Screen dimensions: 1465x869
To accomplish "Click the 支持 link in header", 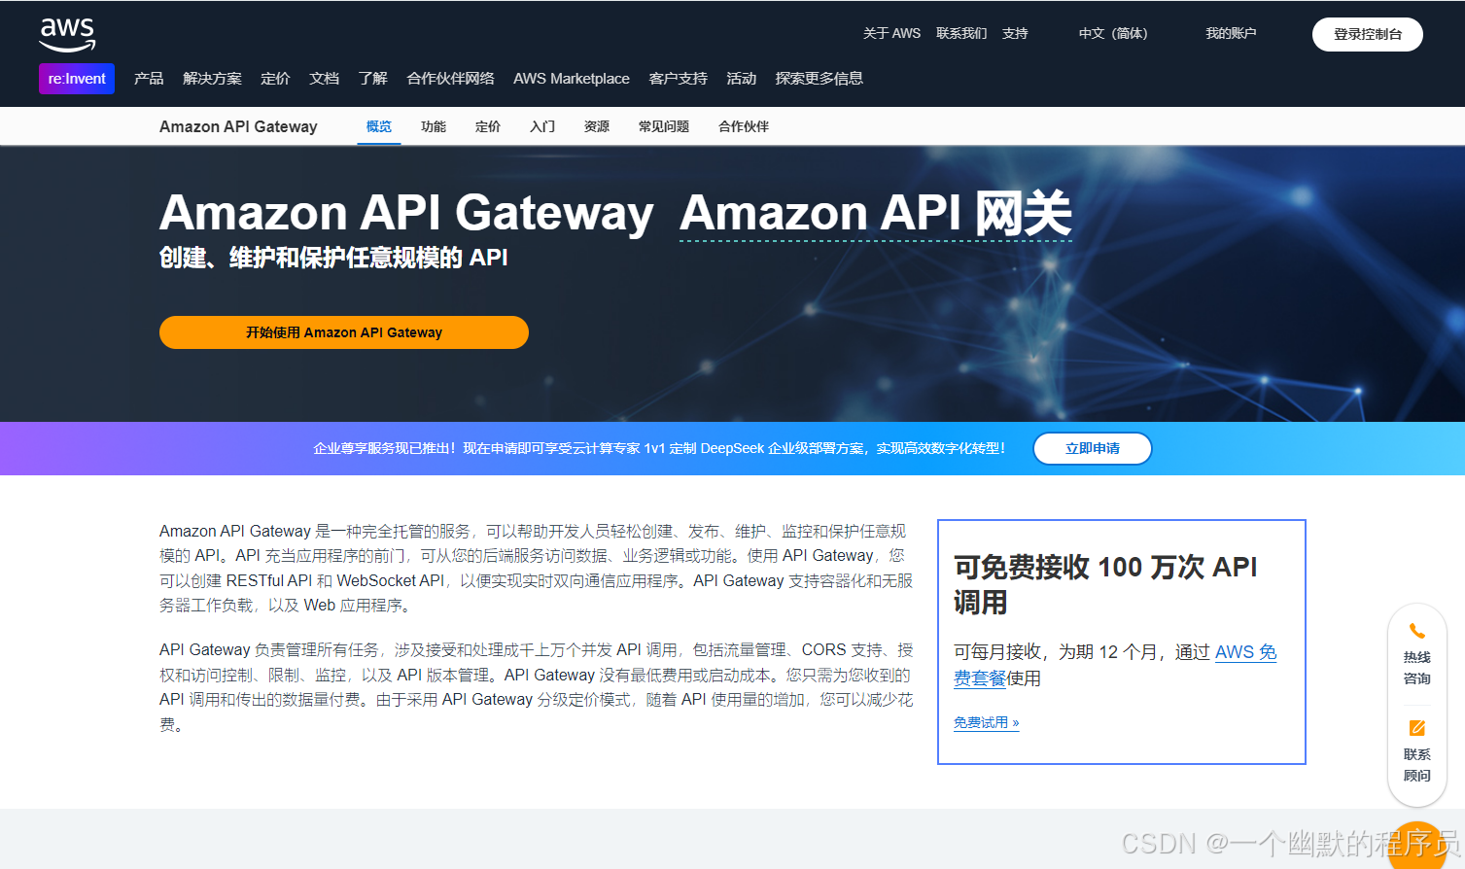I will [1015, 34].
